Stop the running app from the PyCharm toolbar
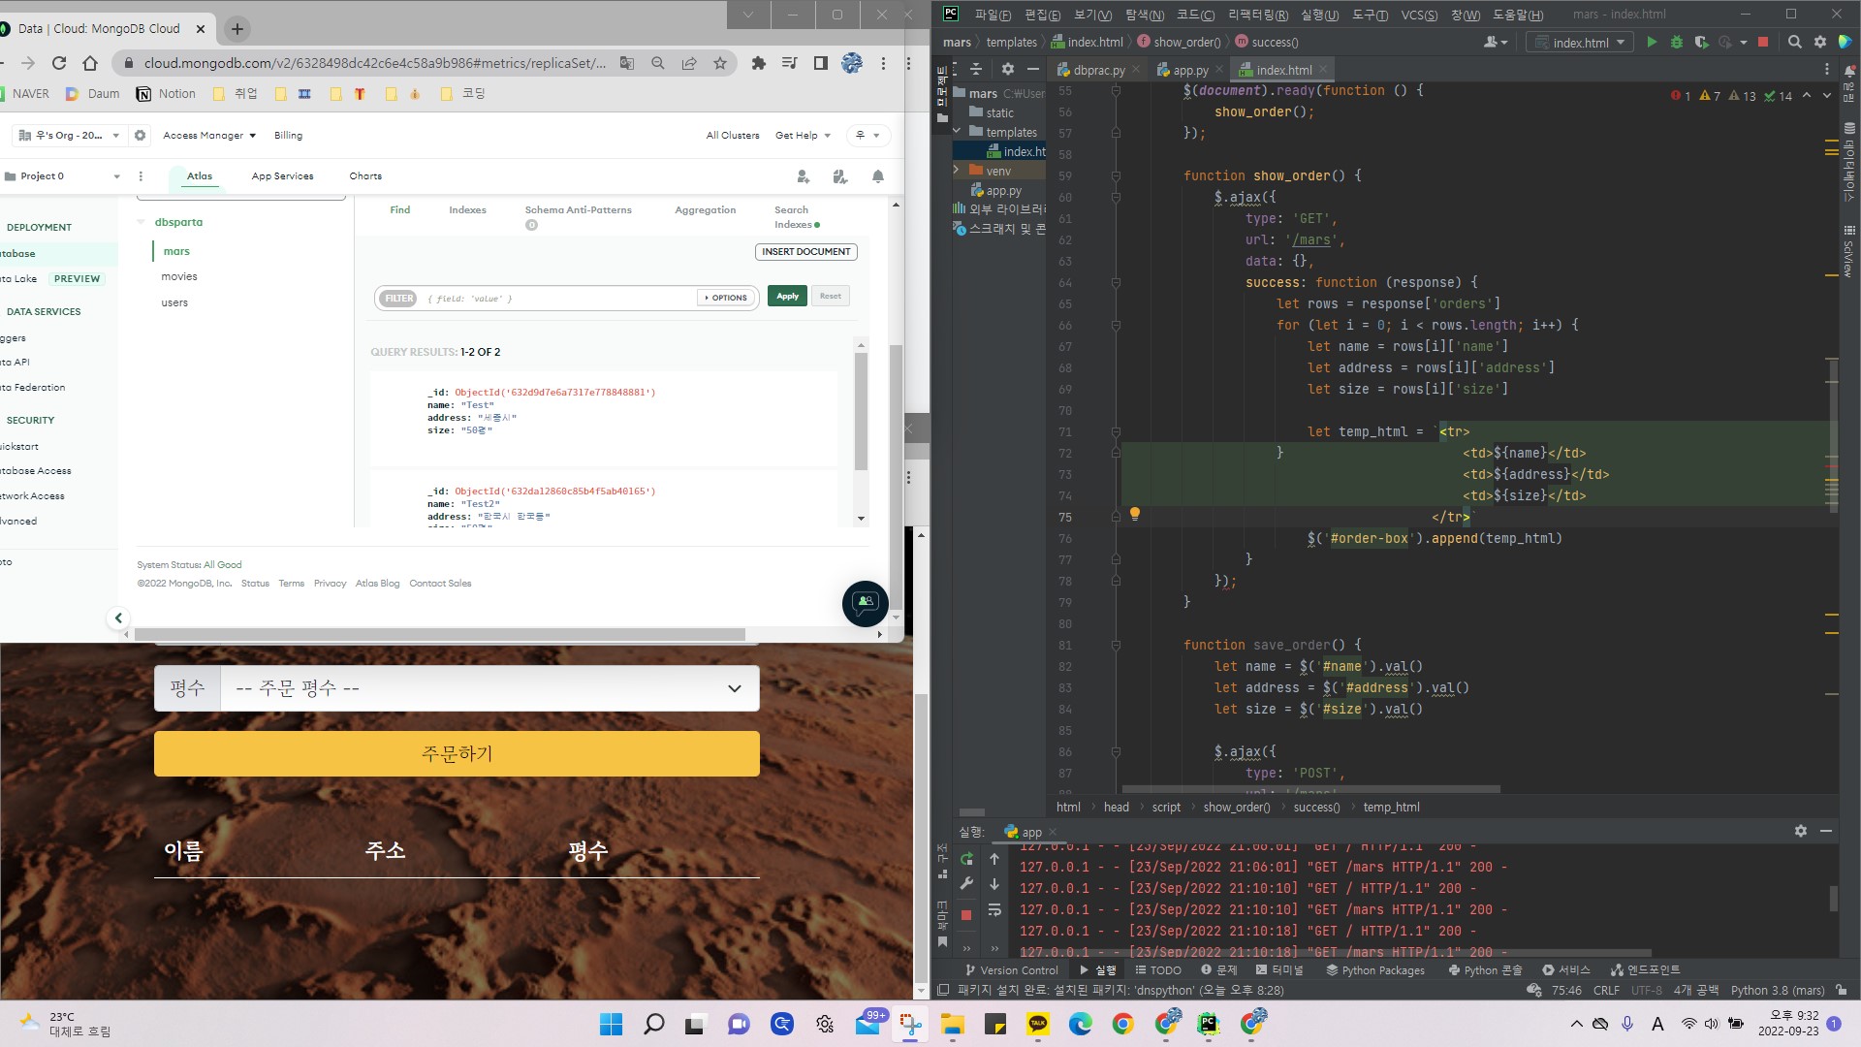Screen dimensions: 1861x1047 (1763, 42)
